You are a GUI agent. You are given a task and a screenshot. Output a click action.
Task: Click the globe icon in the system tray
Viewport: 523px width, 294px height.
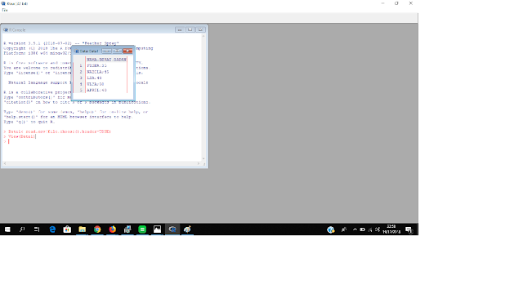[x=330, y=229]
